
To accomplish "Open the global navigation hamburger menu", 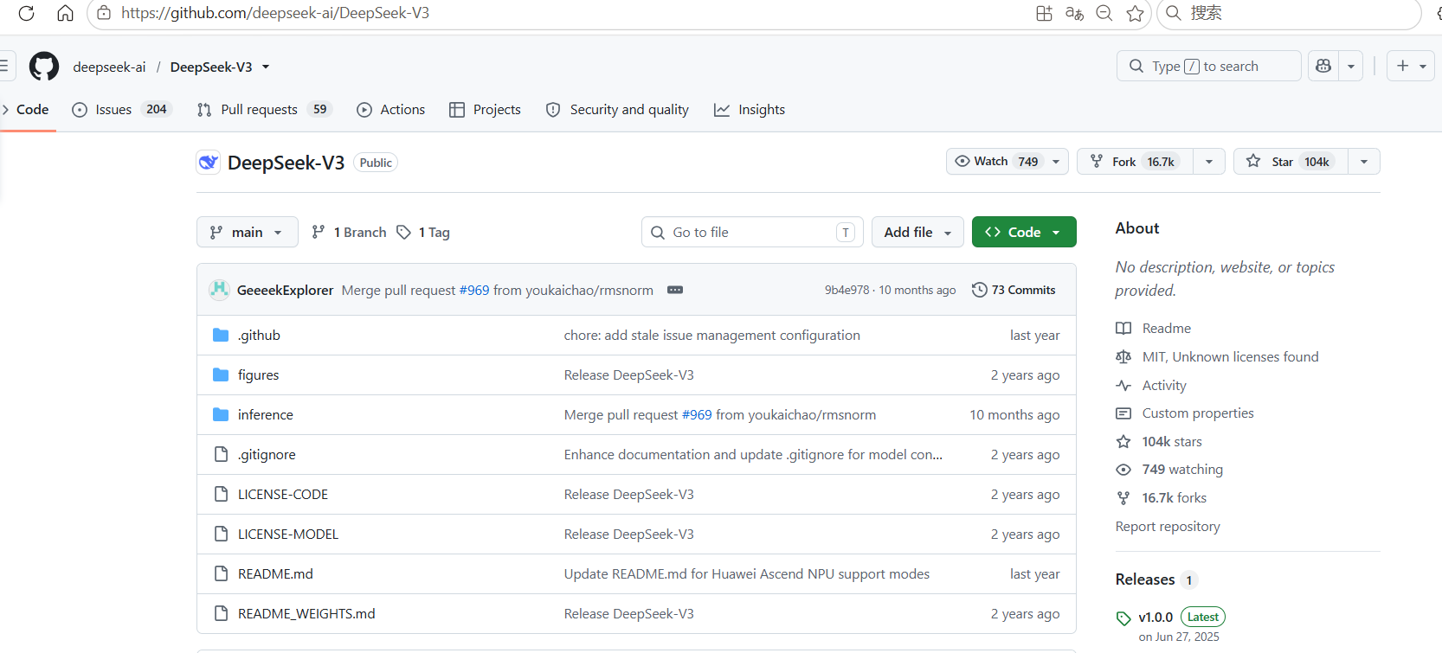I will pos(4,66).
